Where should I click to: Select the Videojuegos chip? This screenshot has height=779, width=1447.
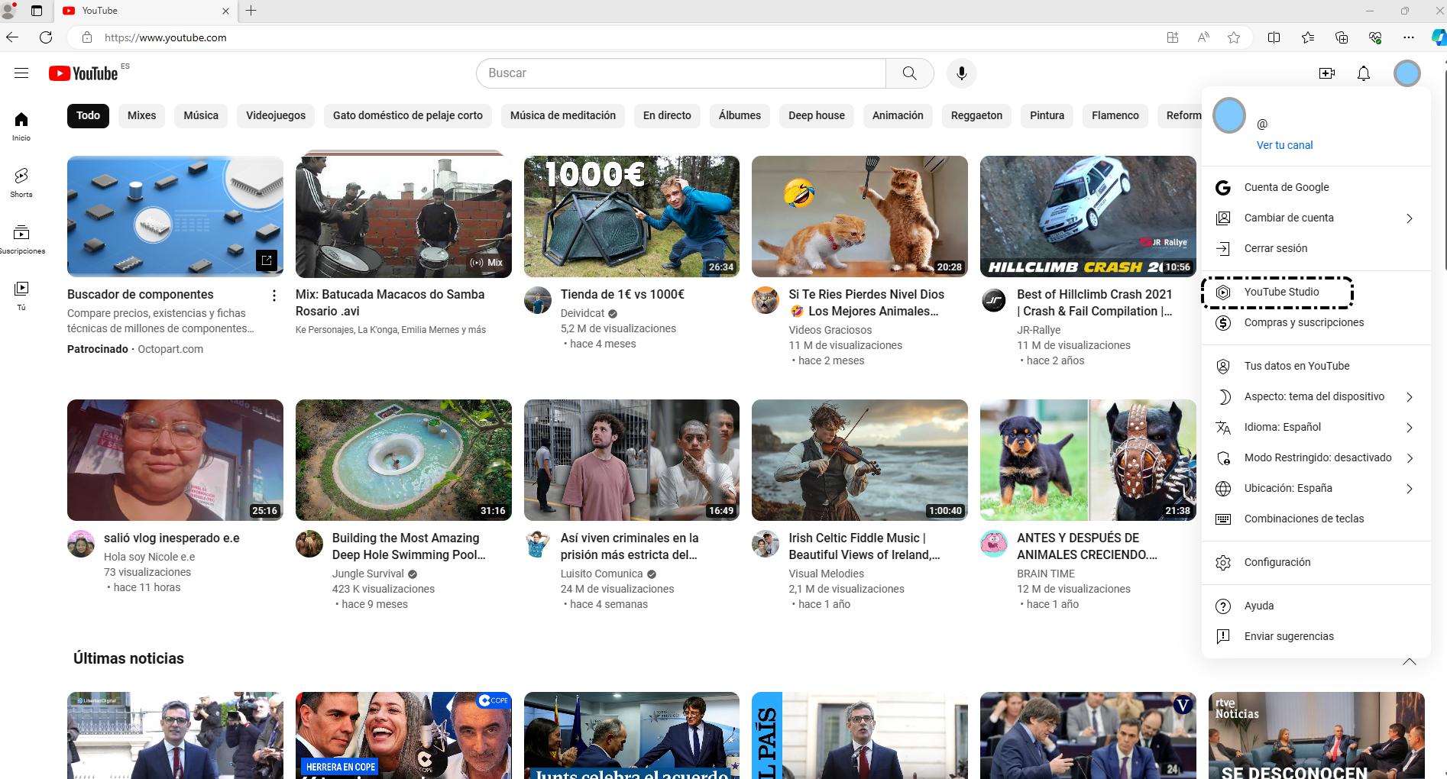pos(276,115)
